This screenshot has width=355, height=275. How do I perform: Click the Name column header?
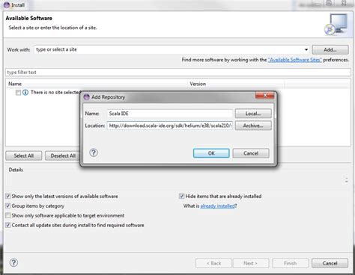click(97, 84)
